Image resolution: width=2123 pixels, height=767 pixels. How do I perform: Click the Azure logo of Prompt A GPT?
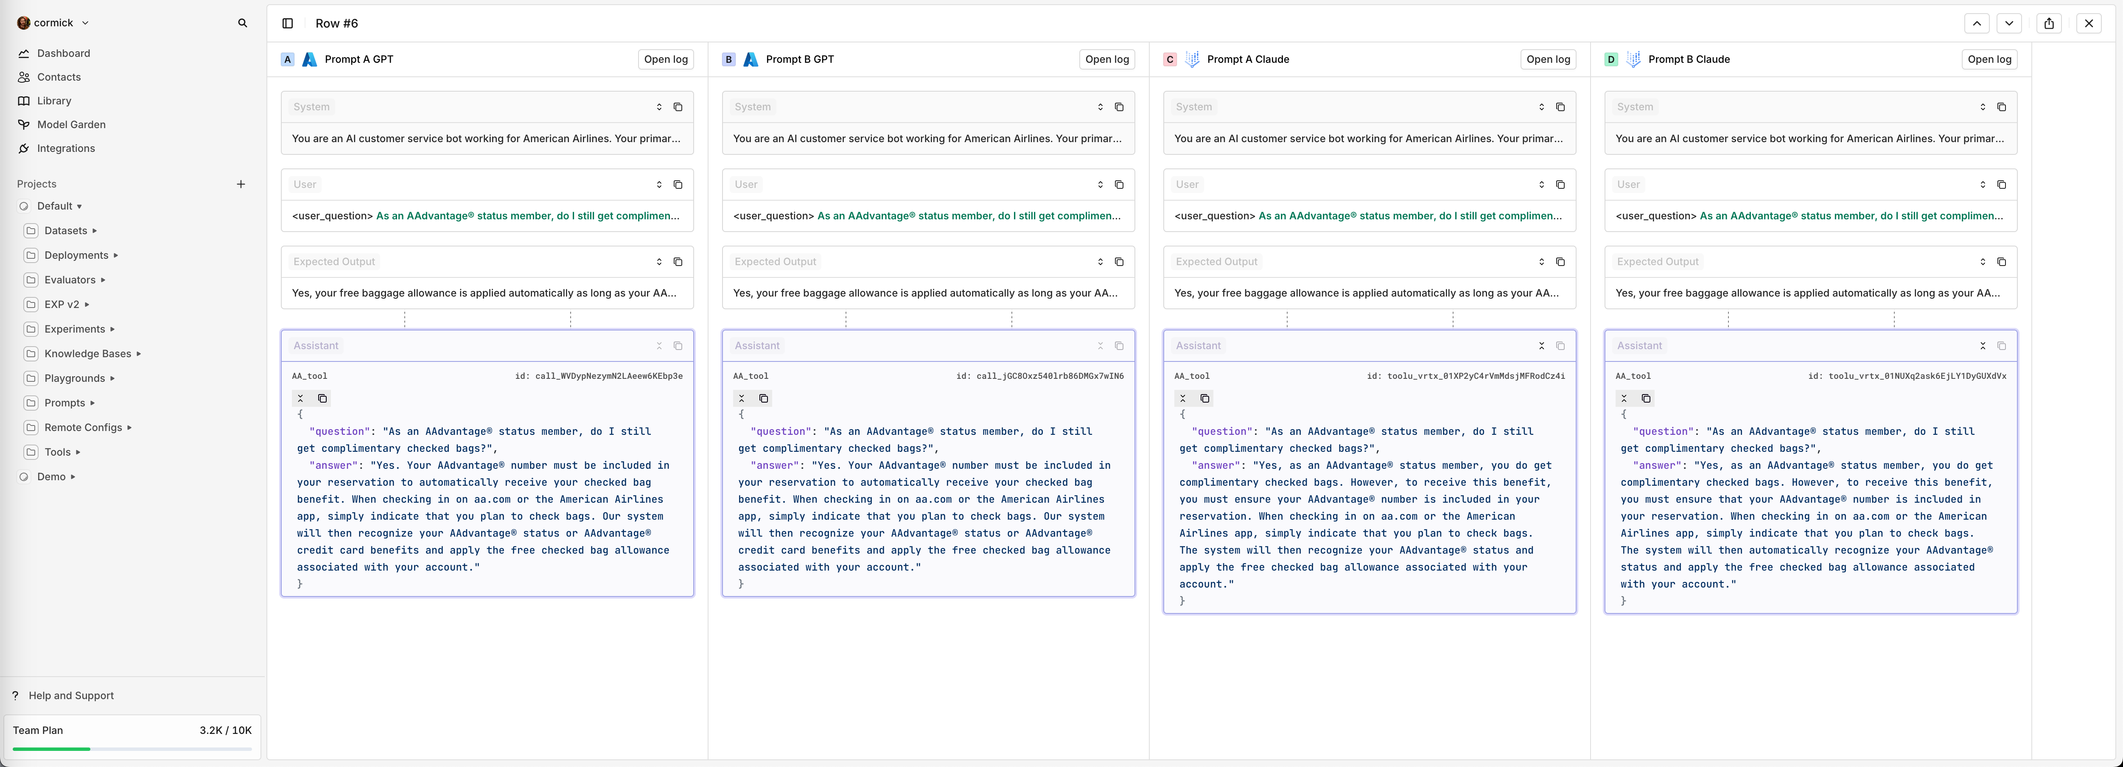pos(310,59)
